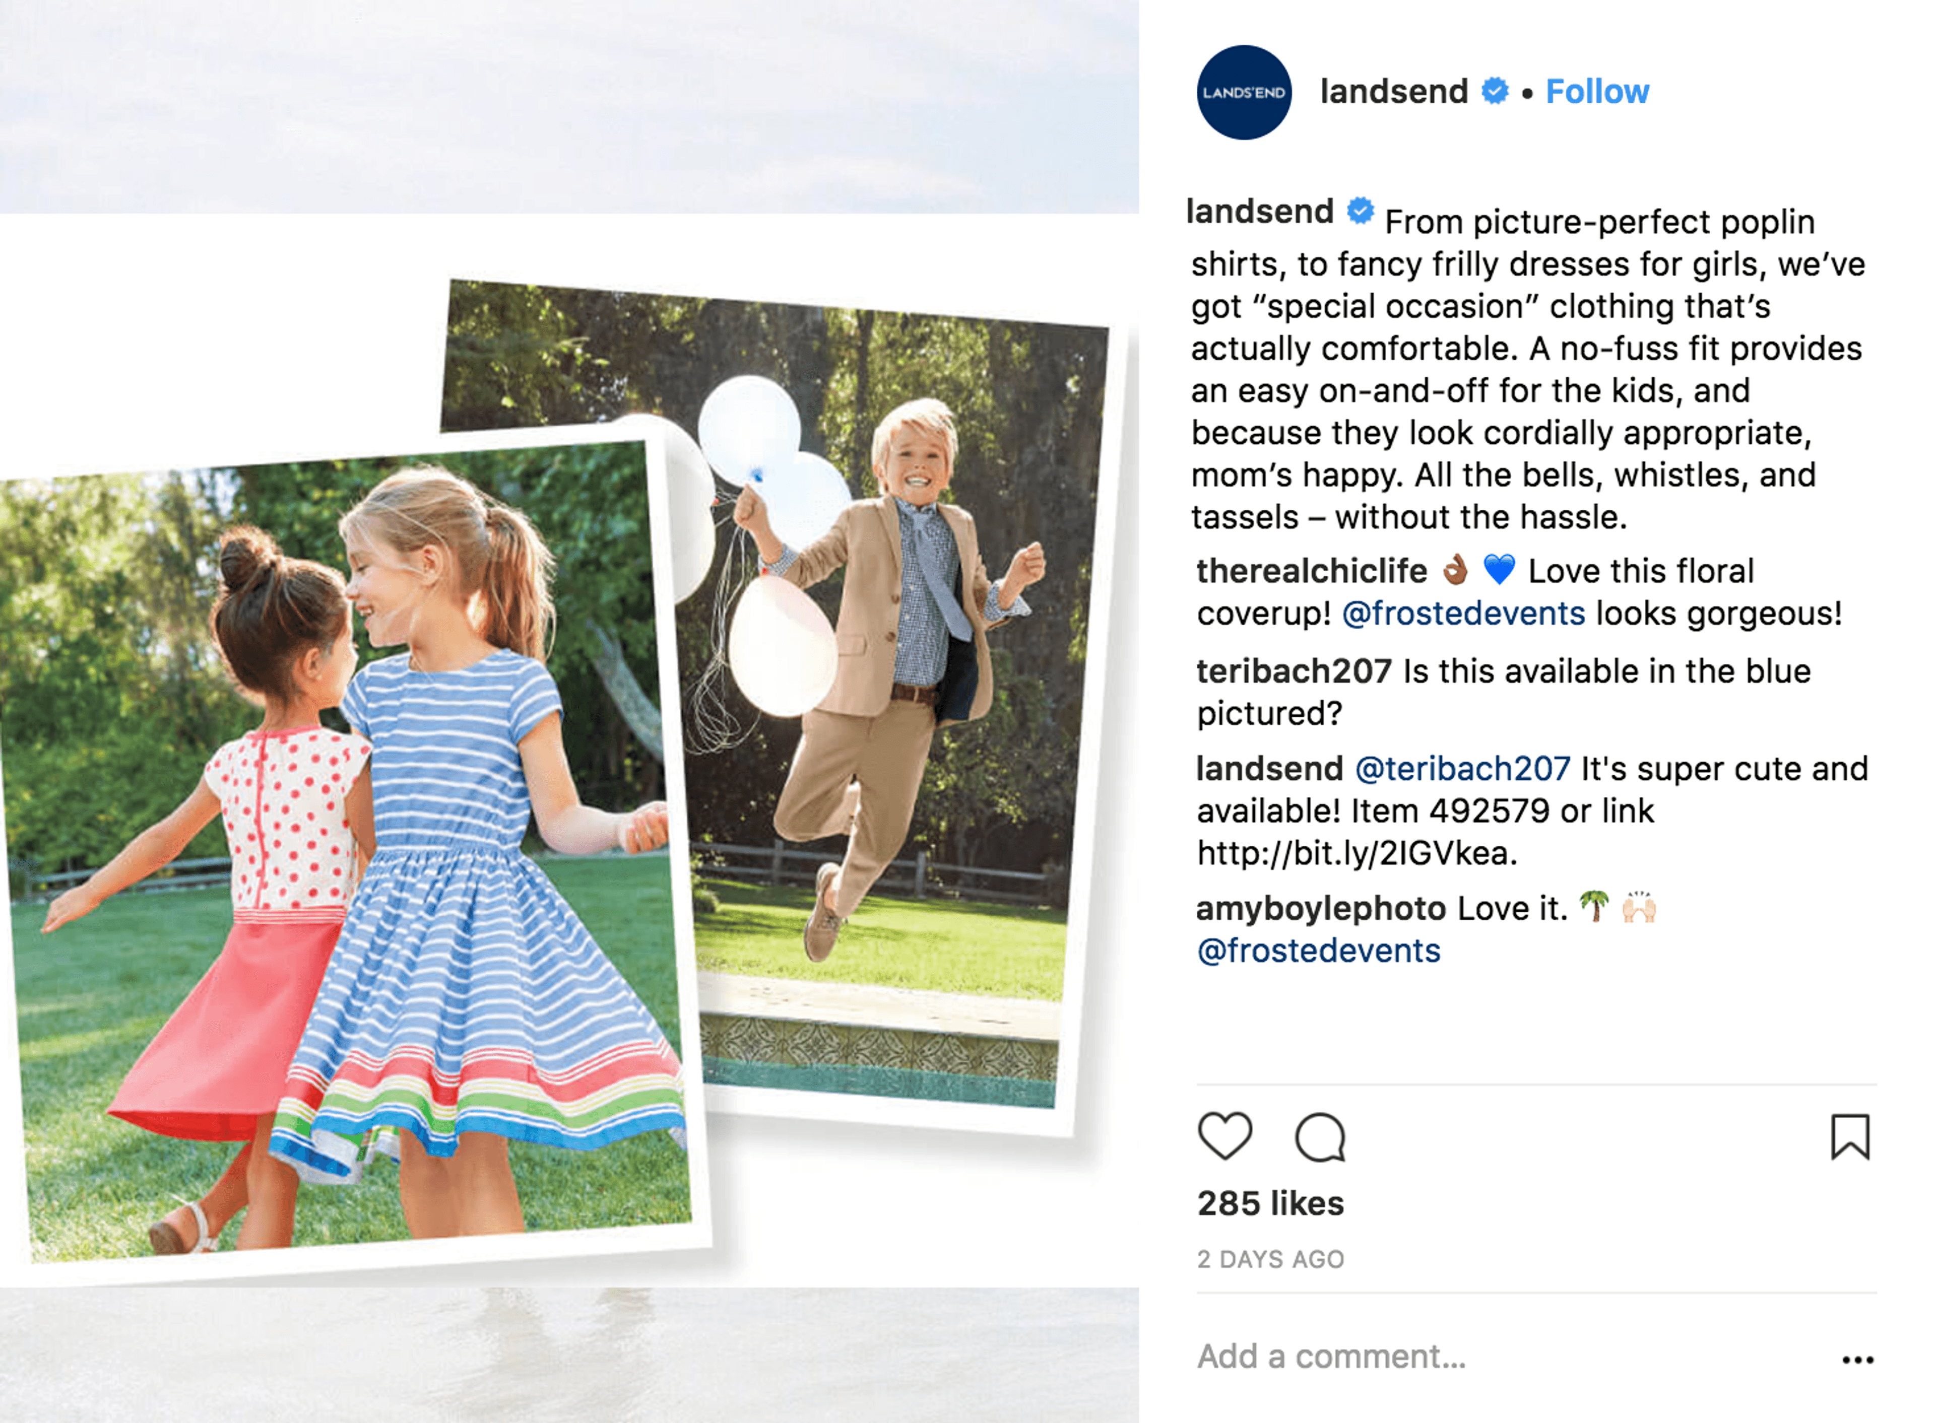Open amyboylephoto's profile
The height and width of the screenshot is (1423, 1935).
click(x=1322, y=908)
